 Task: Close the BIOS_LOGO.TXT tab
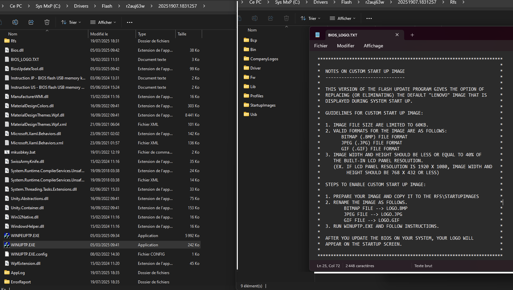coord(397,35)
